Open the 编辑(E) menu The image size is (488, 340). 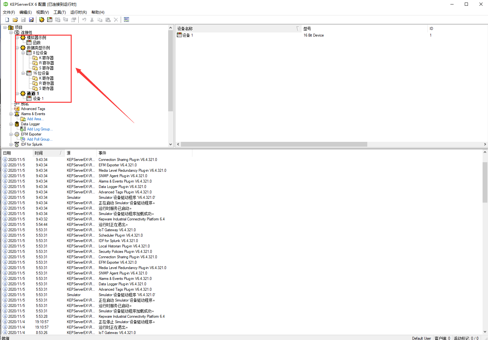[25, 12]
